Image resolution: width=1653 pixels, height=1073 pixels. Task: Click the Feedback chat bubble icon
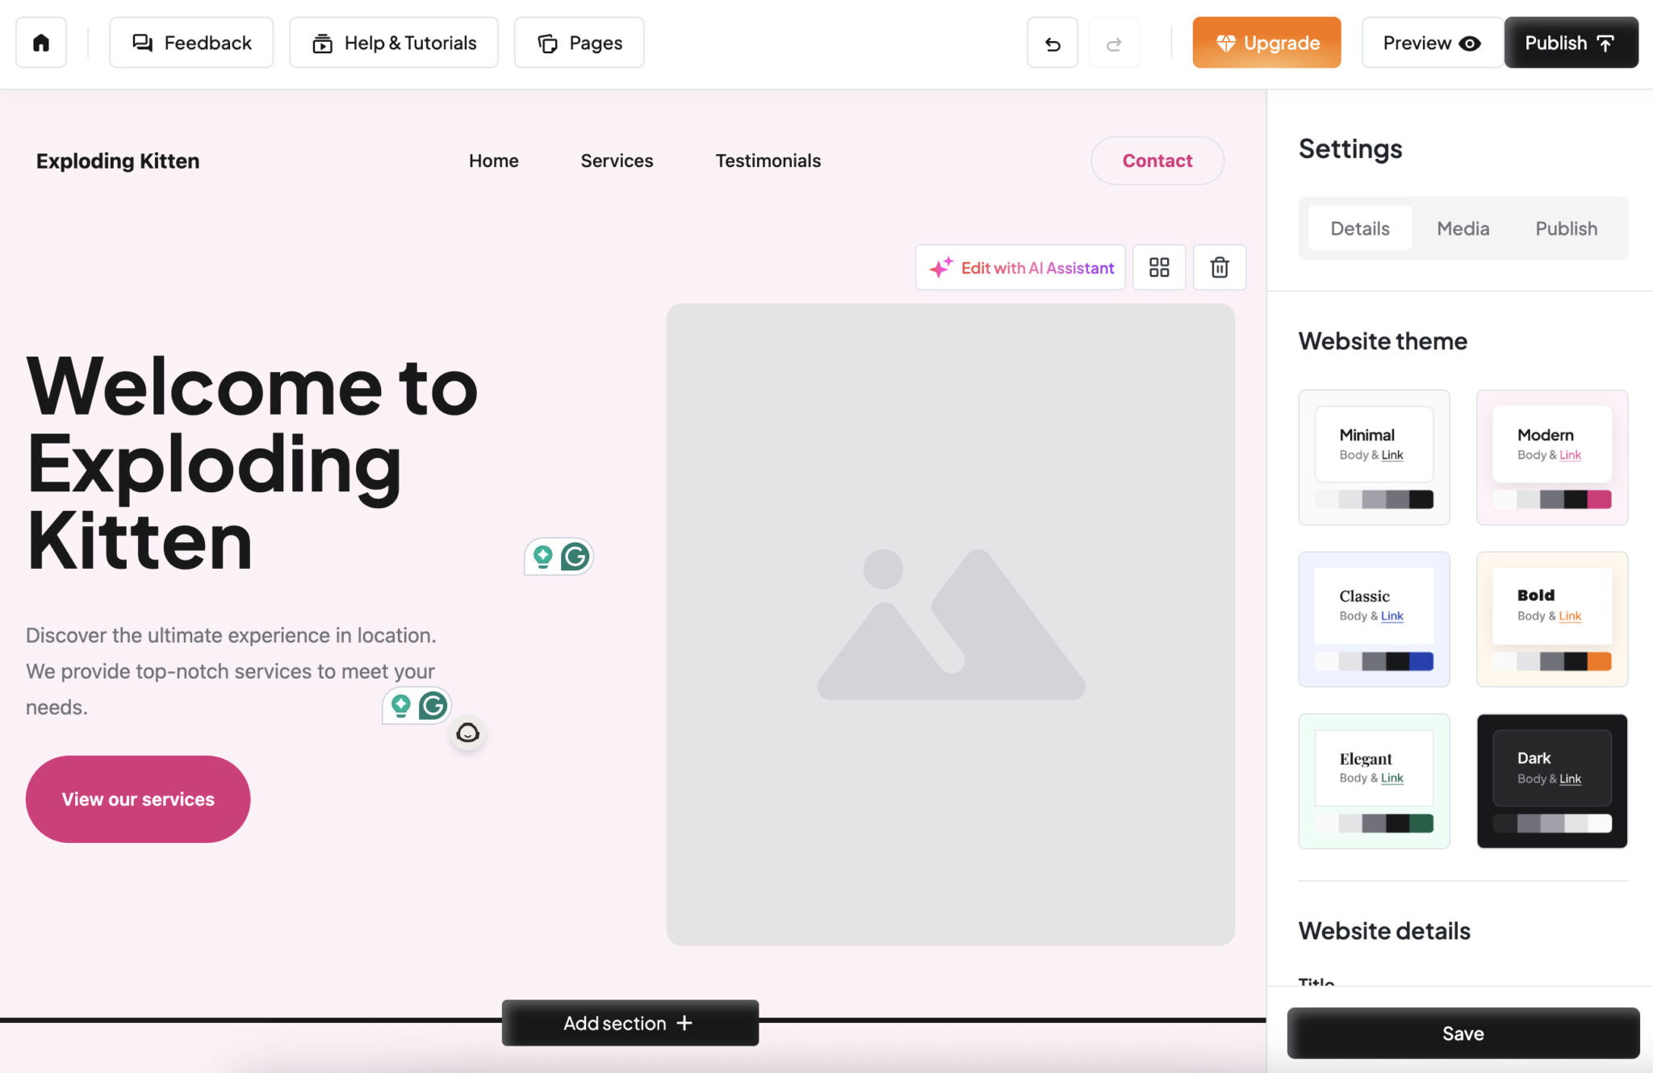(143, 42)
